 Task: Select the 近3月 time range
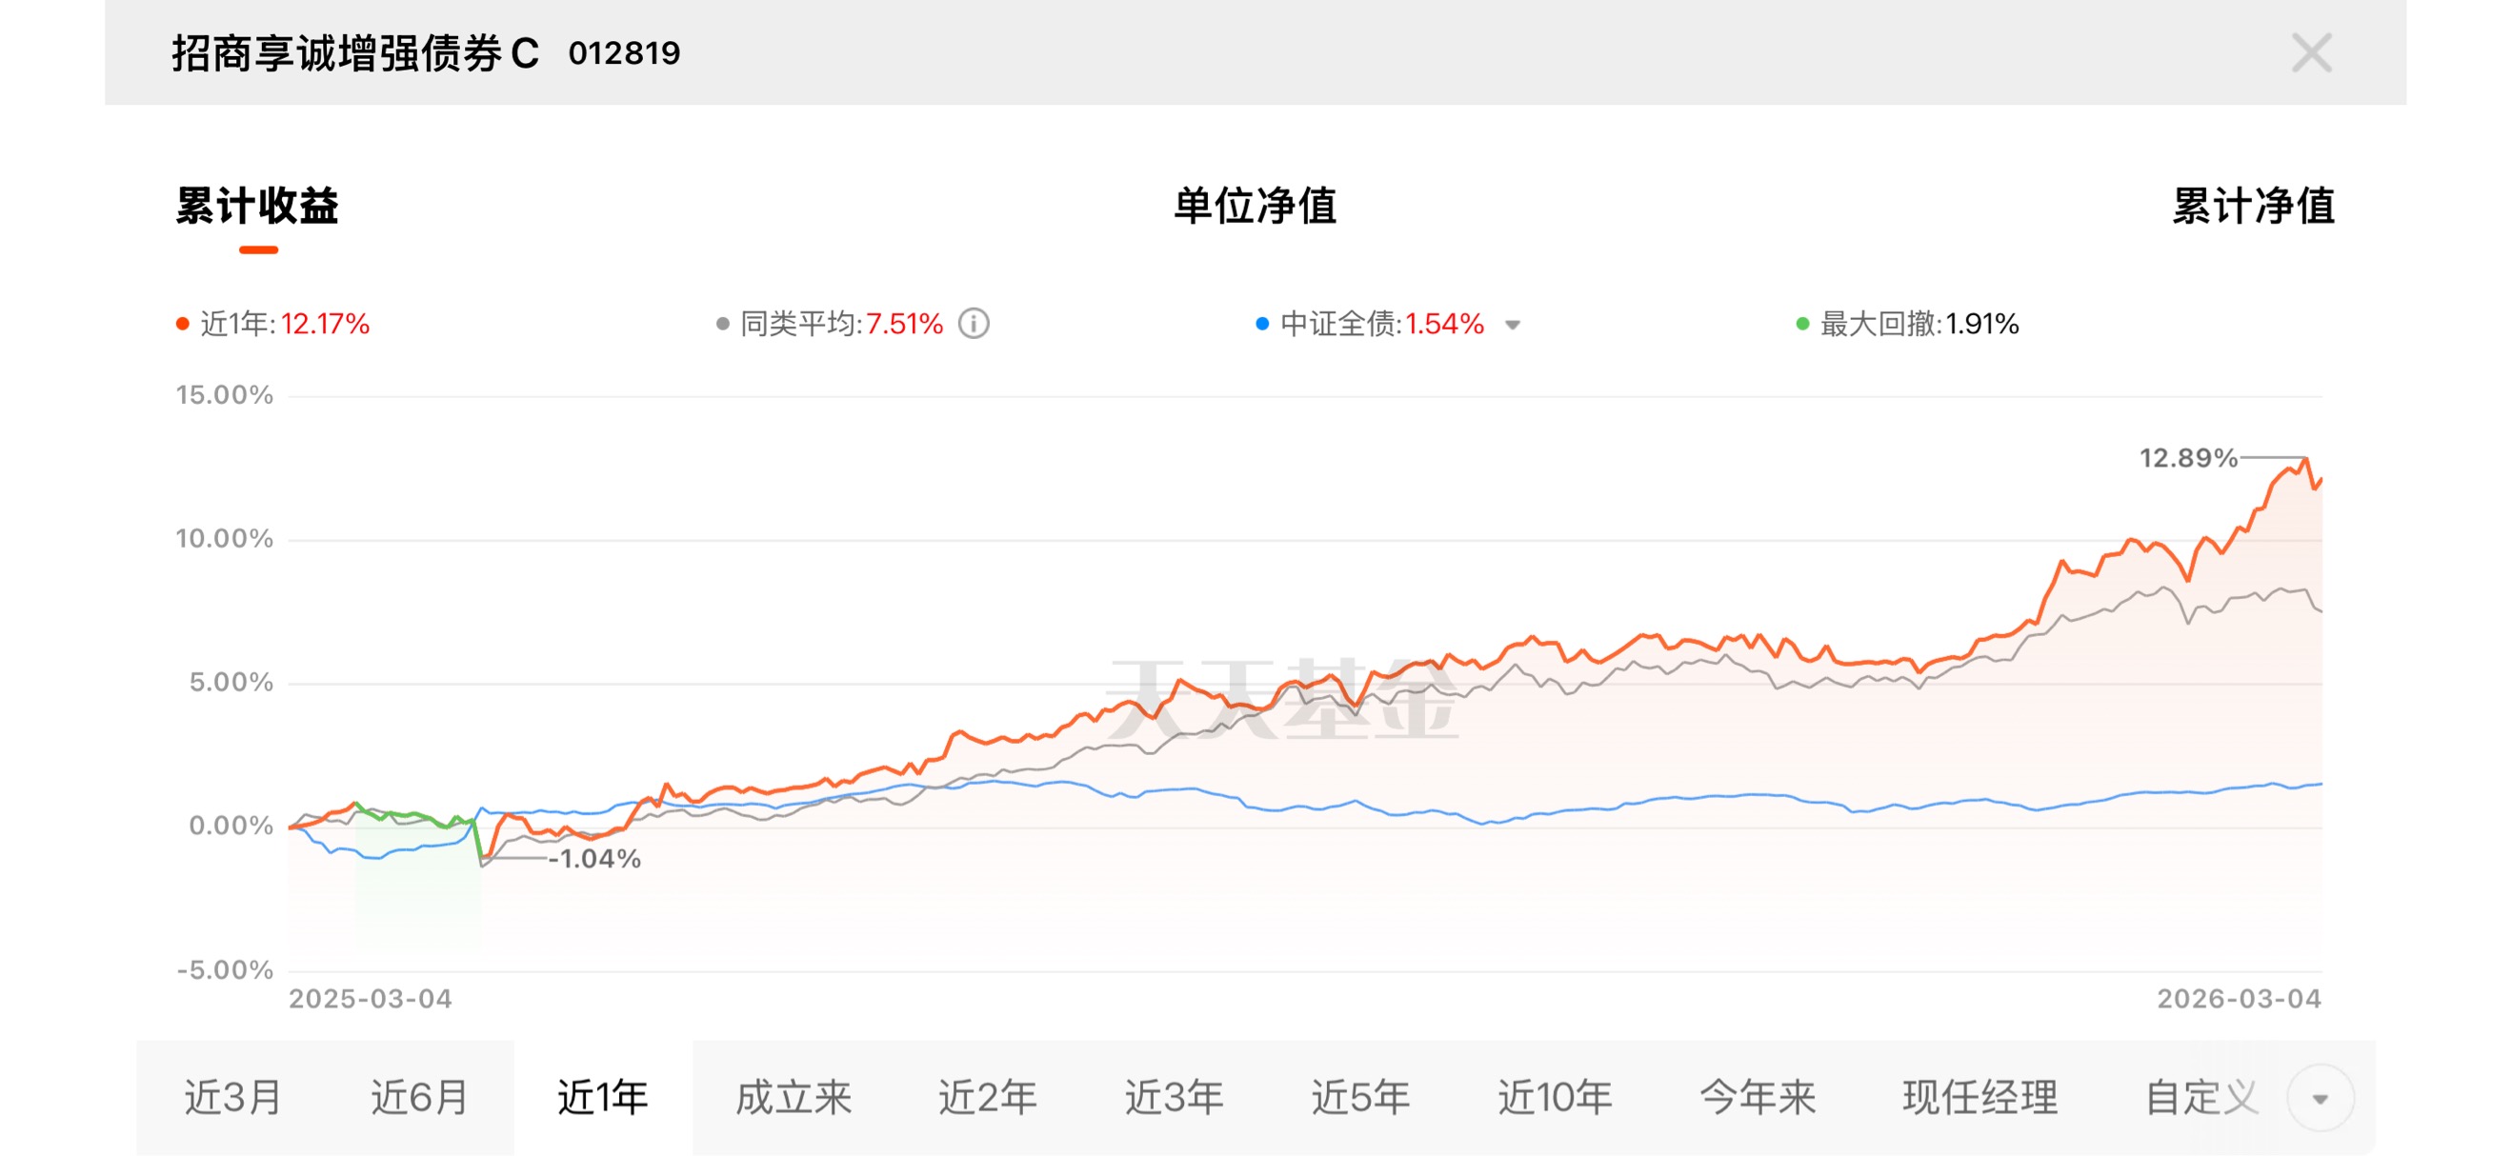tap(233, 1099)
